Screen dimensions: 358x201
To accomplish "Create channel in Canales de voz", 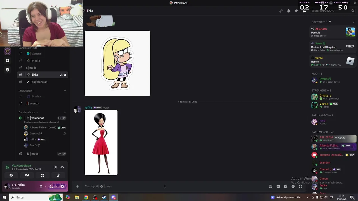I will tap(65, 112).
